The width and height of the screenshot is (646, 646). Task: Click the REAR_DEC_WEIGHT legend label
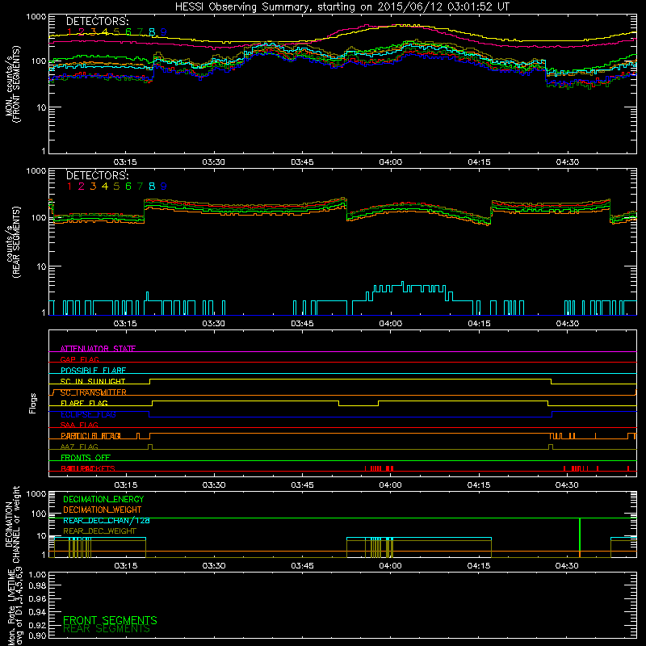(x=99, y=531)
